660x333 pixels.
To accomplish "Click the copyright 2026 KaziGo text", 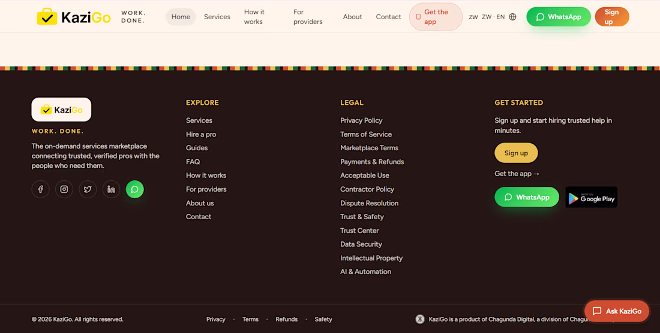I will pyautogui.click(x=77, y=319).
